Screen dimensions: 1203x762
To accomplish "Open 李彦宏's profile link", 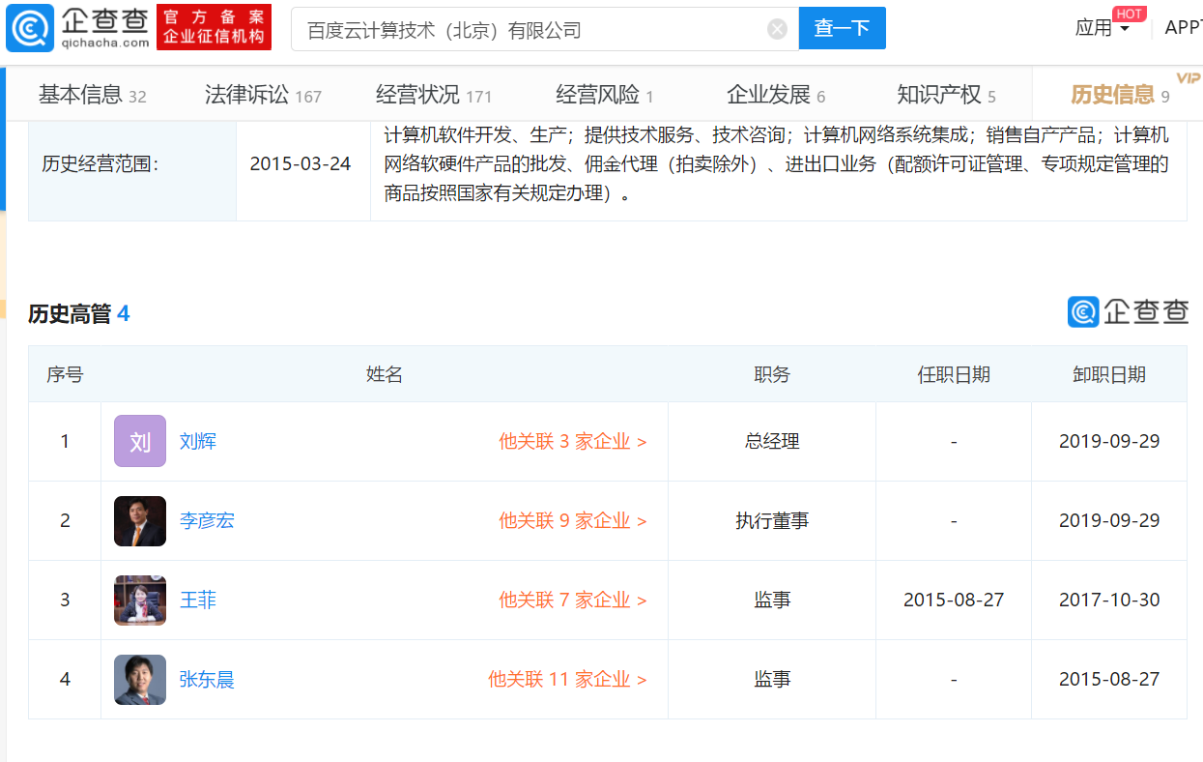I will (x=207, y=520).
